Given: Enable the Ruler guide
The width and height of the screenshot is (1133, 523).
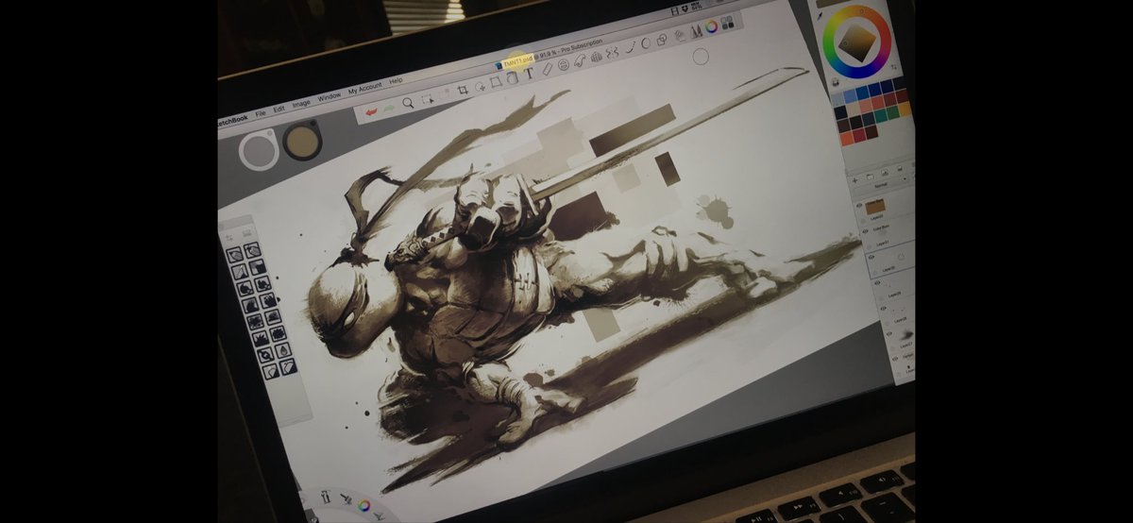Looking at the screenshot, I should (x=548, y=69).
